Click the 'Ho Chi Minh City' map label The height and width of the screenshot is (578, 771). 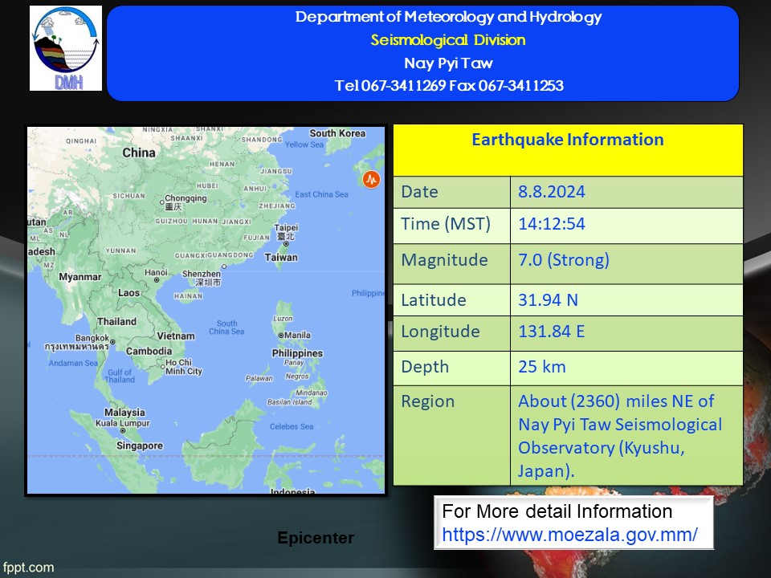pyautogui.click(x=184, y=367)
